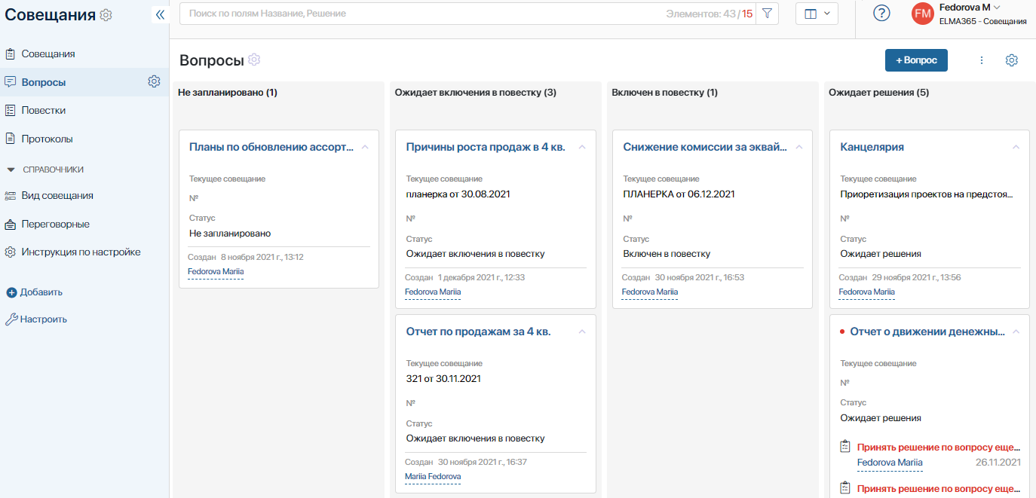Screen dimensions: 1036x498
Task: Click the + Вопрос button
Action: [x=916, y=60]
